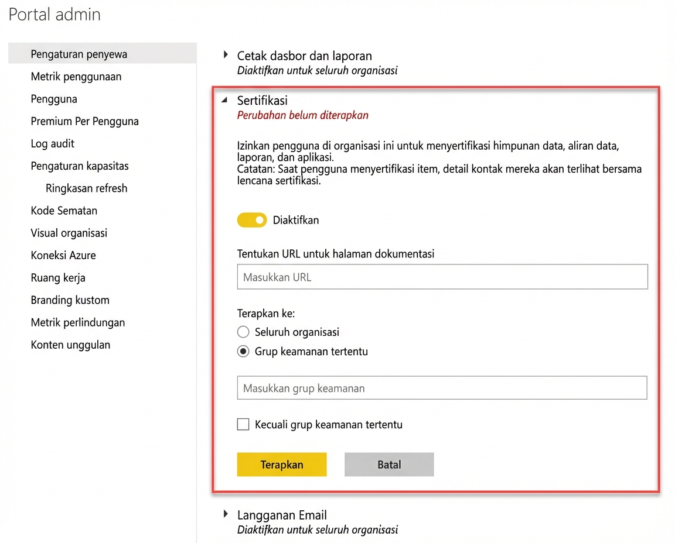The height and width of the screenshot is (543, 675).
Task: Expand the Langganan Email section
Action: pos(226,514)
